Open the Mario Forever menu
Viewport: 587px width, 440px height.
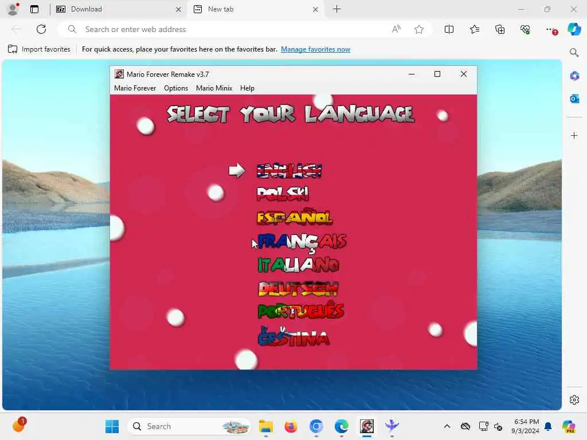135,88
